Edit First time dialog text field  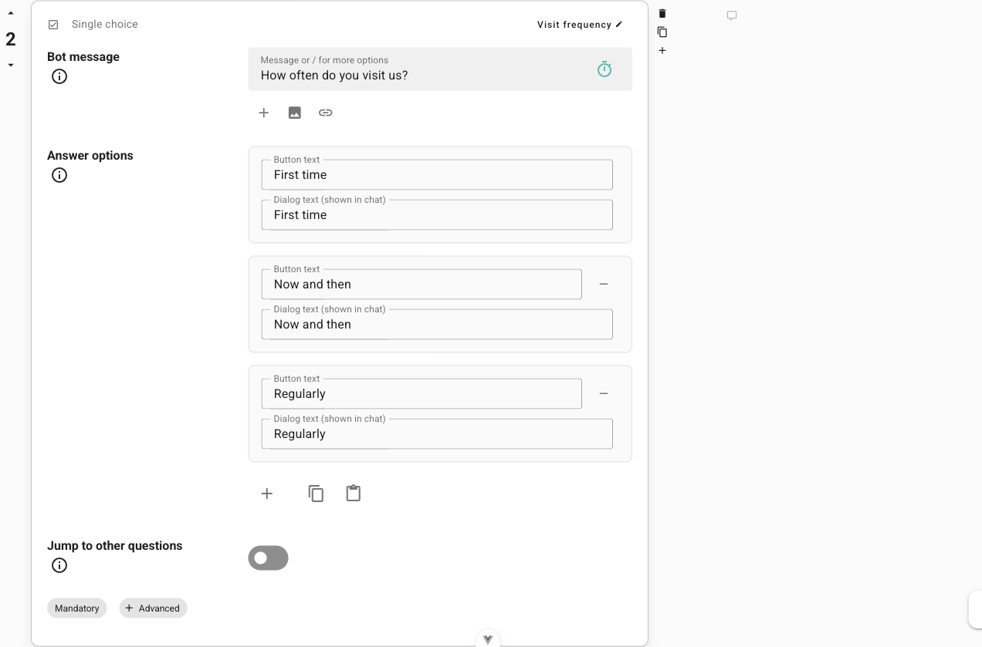coord(437,214)
